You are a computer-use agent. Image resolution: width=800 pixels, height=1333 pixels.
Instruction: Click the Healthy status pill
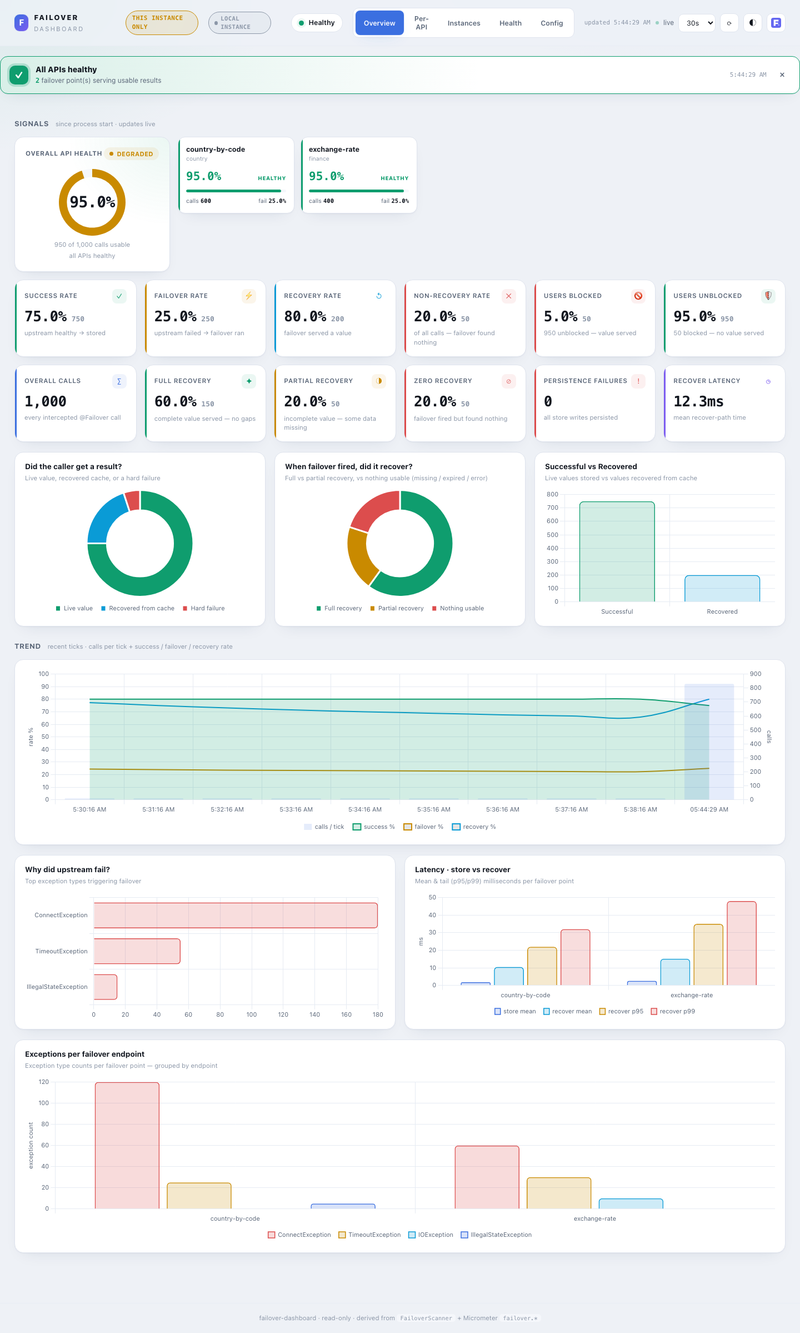[317, 23]
